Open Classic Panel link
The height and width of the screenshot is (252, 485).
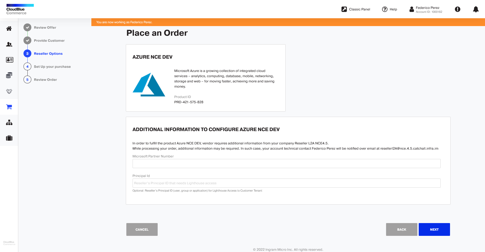[x=359, y=9]
